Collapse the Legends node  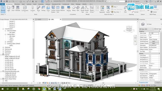(1, 55)
